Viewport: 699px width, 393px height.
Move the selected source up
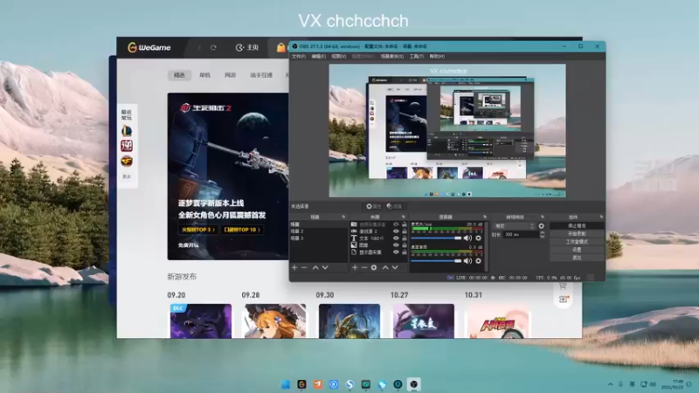(x=385, y=268)
